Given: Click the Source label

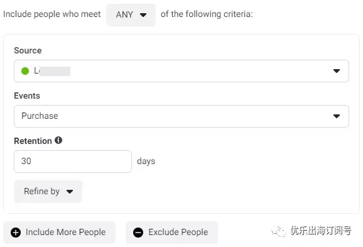Looking at the screenshot, I should point(28,50).
